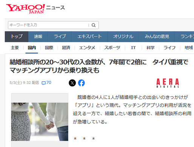The width and height of the screenshot is (194, 147).
Task: Click the Yahoo! JAPAN logo
Action: (26, 9)
